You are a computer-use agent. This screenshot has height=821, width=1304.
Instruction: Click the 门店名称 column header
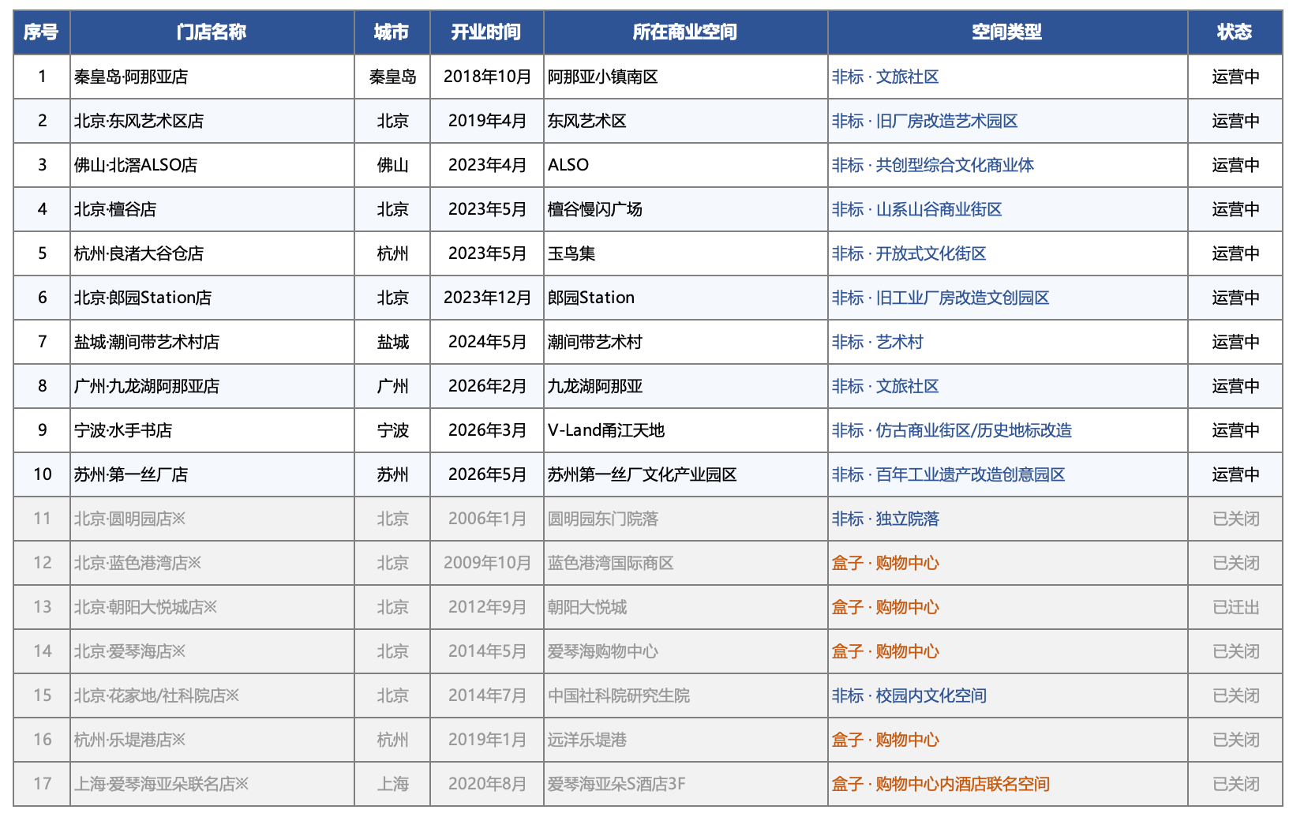coord(212,32)
